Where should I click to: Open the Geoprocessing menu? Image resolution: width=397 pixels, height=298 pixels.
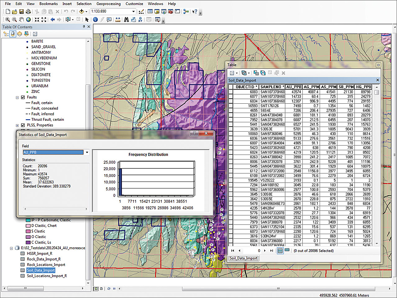[108, 4]
